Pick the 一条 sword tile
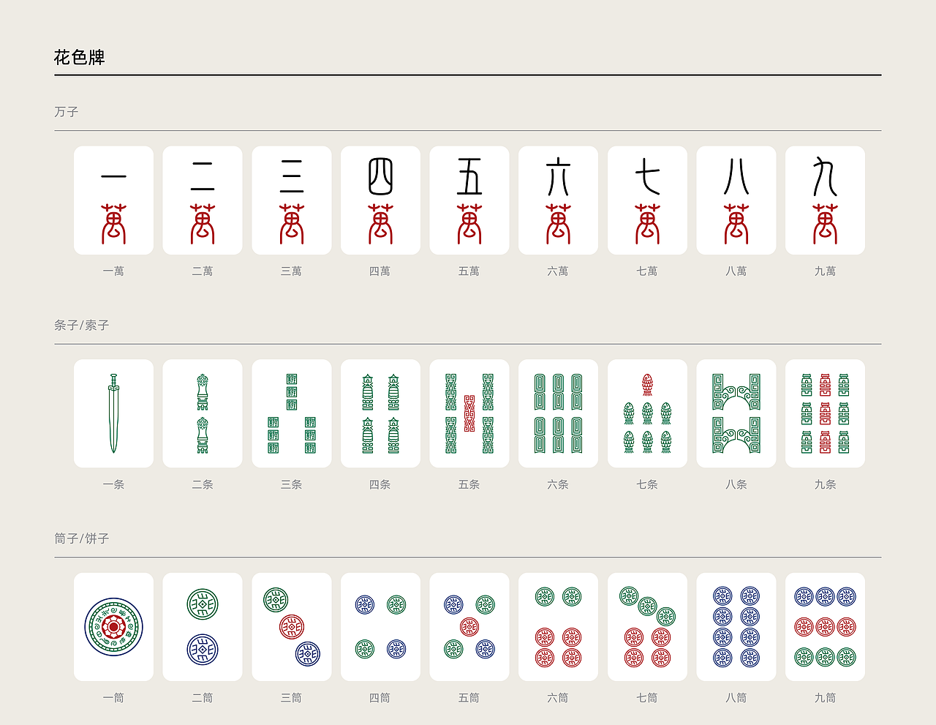The image size is (936, 725). 113,413
